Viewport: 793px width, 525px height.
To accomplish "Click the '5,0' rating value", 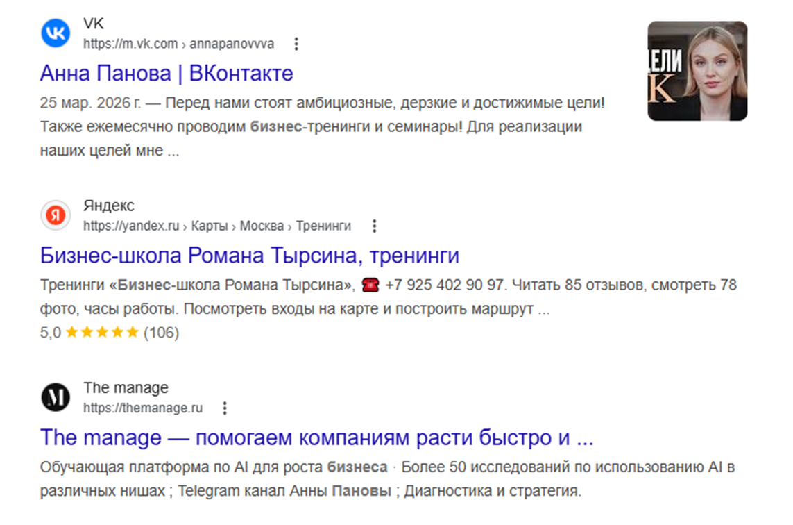I will coord(51,333).
